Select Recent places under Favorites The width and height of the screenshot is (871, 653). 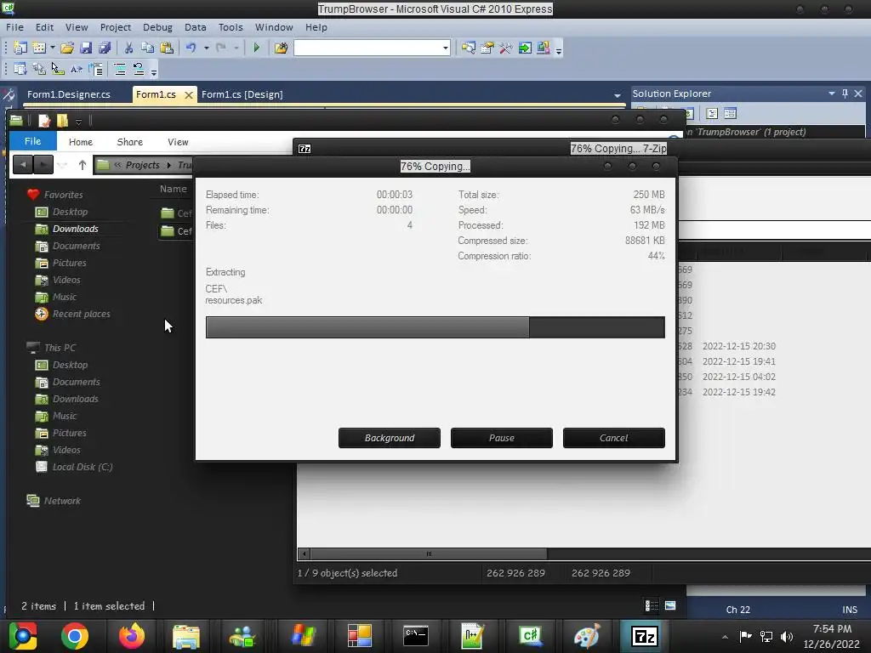click(72, 314)
